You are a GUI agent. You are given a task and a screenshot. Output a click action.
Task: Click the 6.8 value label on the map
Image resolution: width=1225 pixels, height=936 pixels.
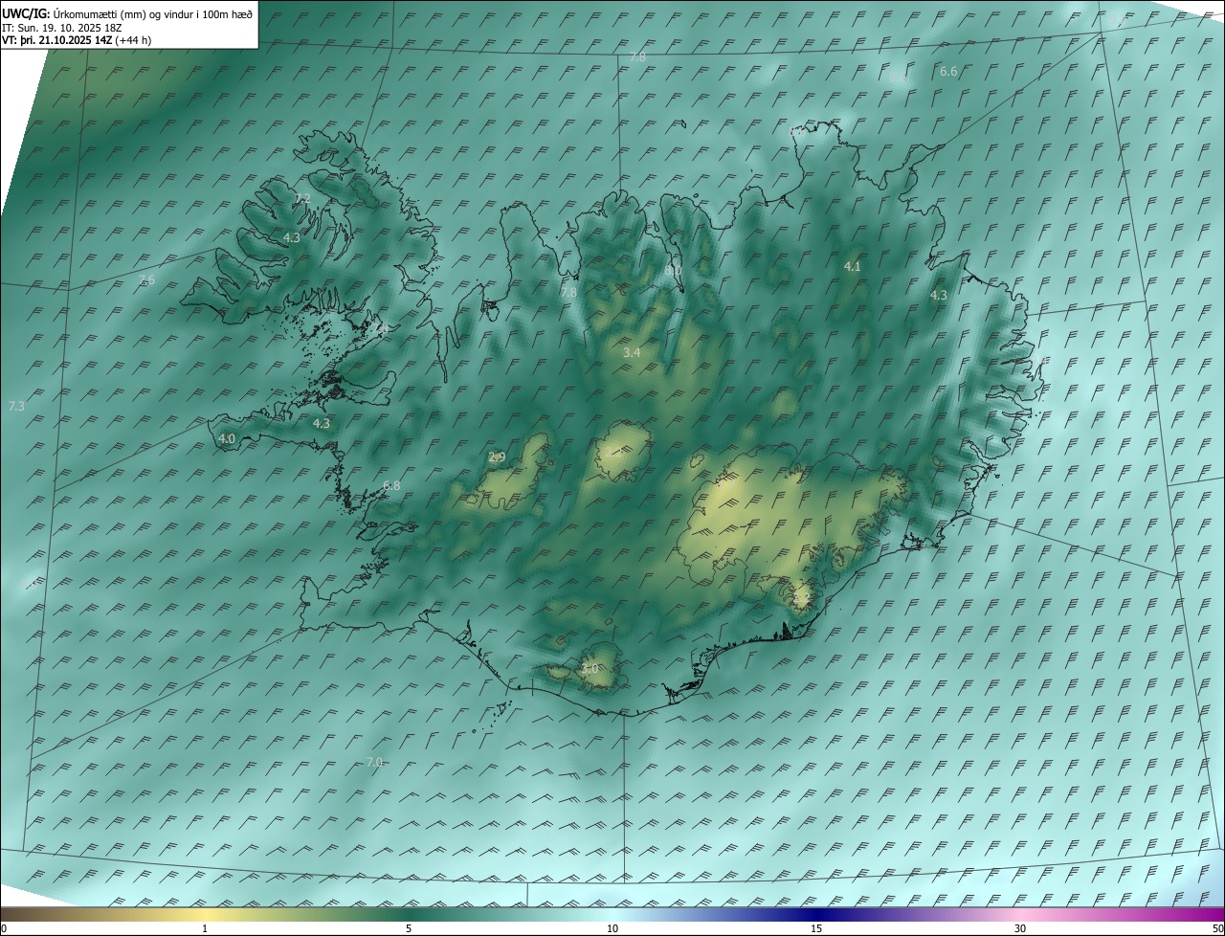[x=391, y=486]
